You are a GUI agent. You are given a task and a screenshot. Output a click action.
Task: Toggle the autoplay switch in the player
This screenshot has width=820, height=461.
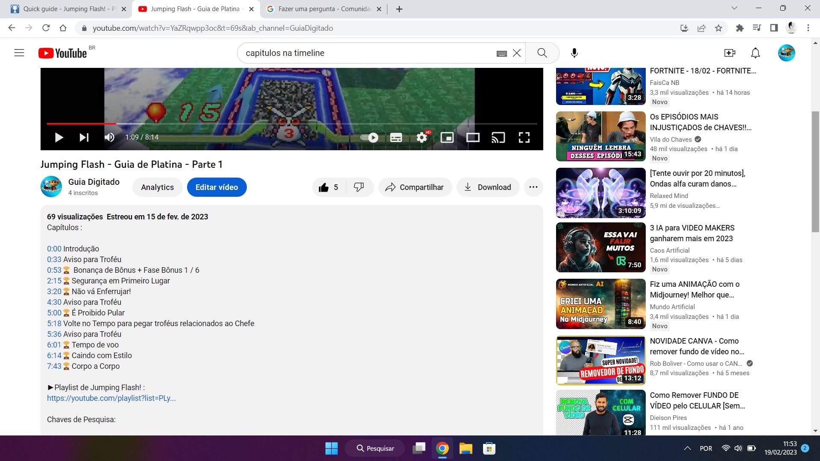(x=369, y=137)
